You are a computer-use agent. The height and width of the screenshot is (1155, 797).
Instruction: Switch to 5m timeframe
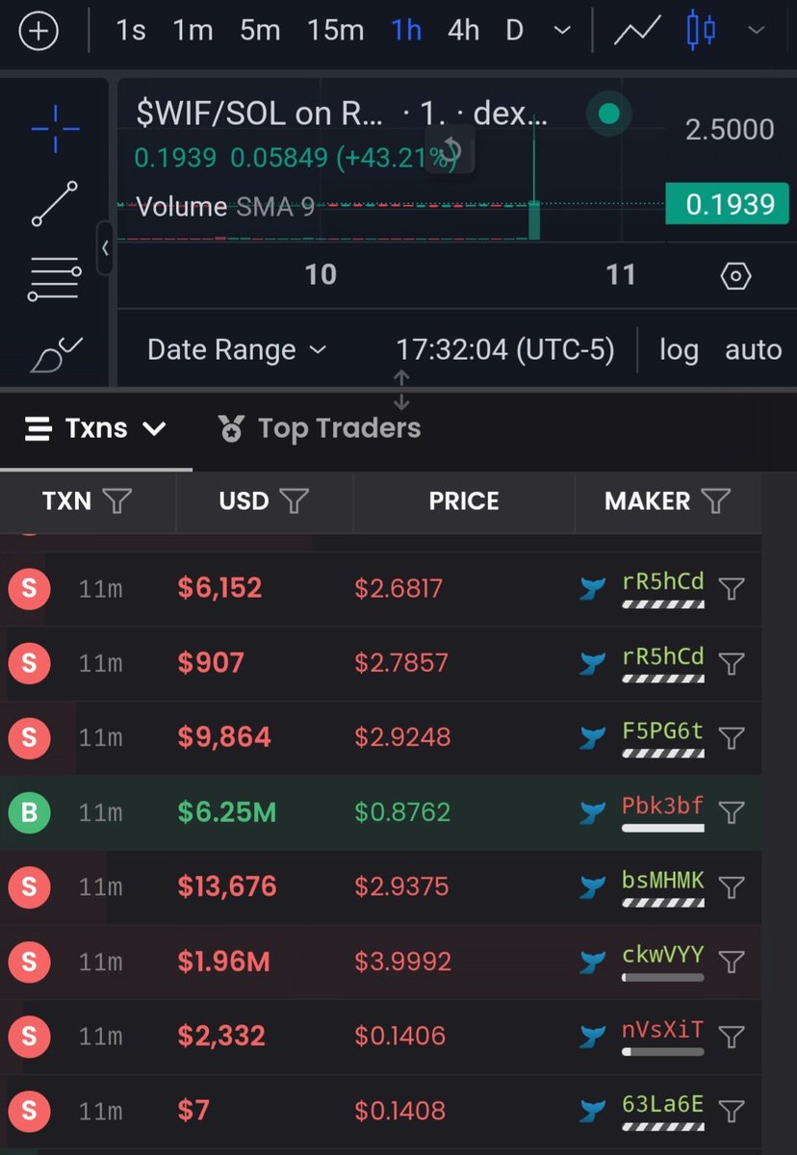pos(260,31)
